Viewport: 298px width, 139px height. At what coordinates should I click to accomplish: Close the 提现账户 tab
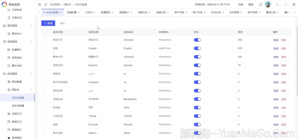tap(131, 12)
